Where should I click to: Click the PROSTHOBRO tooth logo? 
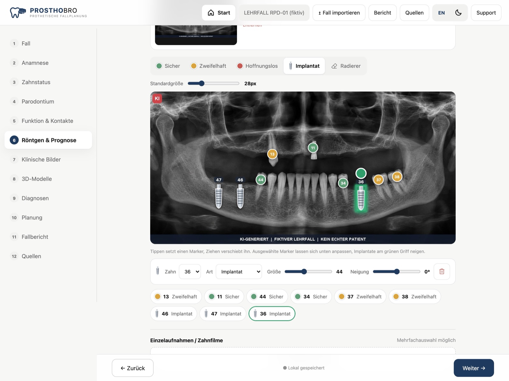click(17, 12)
